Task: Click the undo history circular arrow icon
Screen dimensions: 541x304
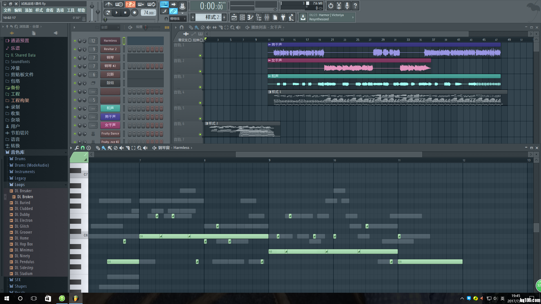Action: coord(331,6)
